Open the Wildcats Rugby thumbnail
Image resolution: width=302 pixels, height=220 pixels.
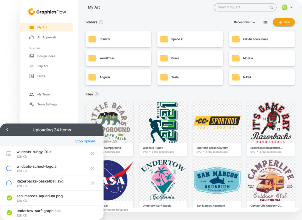(163, 123)
